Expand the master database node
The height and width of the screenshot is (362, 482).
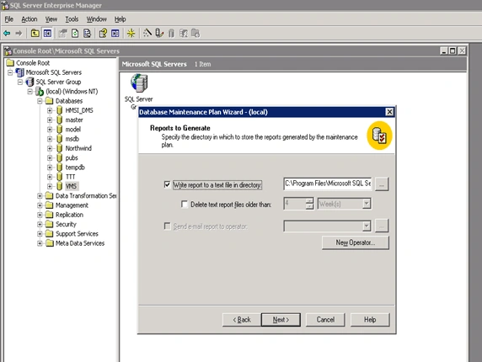[50, 120]
